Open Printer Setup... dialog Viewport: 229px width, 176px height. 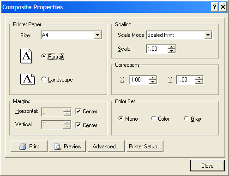pos(145,147)
